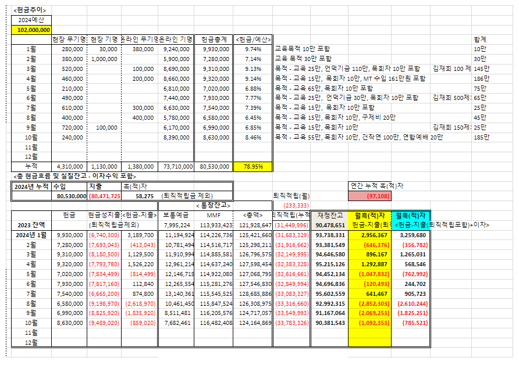This screenshot has width=519, height=365.
Task: Click the 186만 total cell
Action: point(482,78)
